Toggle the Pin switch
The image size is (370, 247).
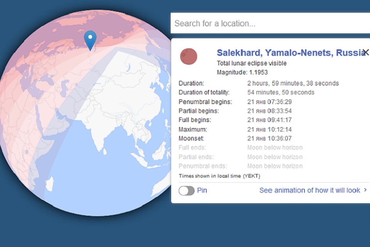187,190
